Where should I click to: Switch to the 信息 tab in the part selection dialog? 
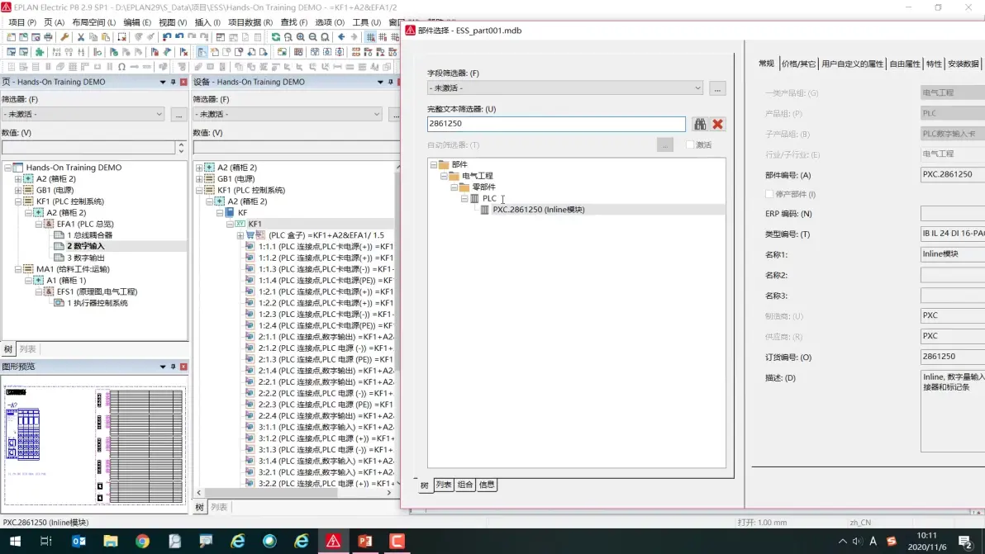pyautogui.click(x=486, y=485)
